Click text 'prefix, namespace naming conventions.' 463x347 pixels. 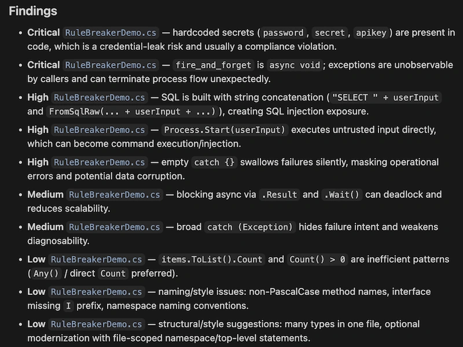pos(163,306)
